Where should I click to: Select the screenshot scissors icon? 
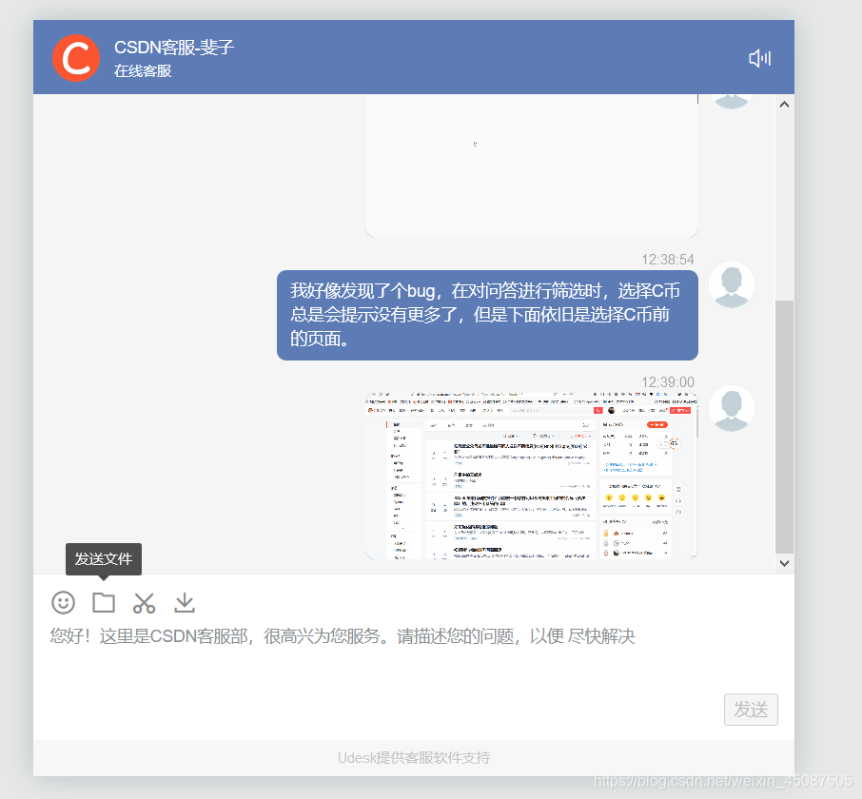click(x=144, y=603)
